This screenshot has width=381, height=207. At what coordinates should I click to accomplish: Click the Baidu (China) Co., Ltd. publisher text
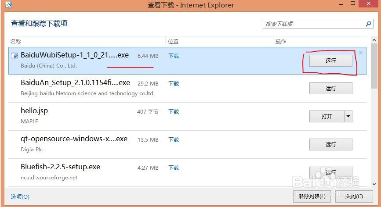tap(49, 66)
